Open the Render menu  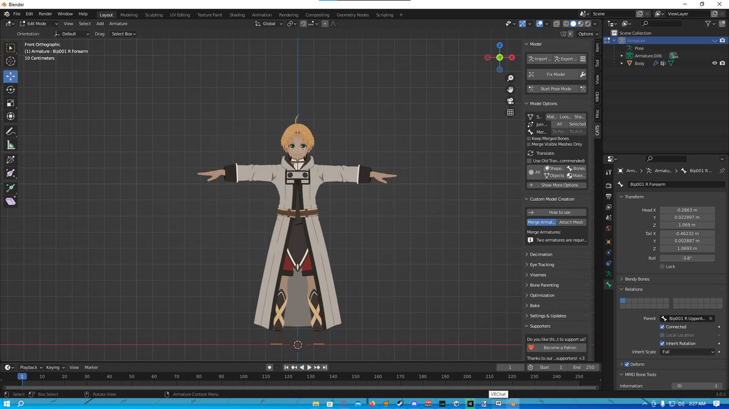click(x=45, y=14)
